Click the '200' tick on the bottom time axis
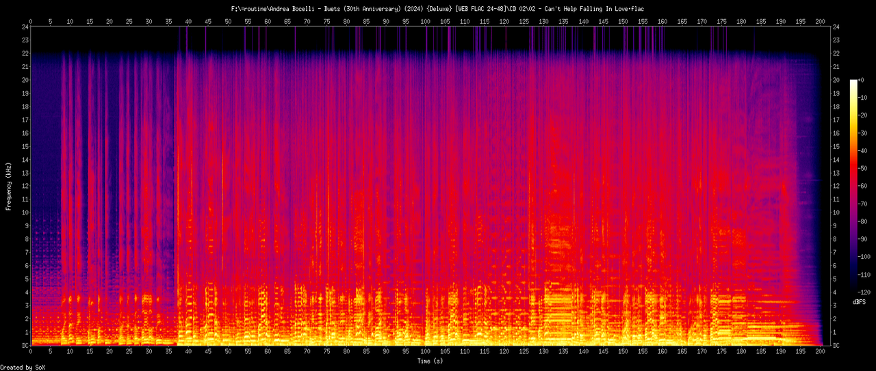This screenshot has width=876, height=371. click(821, 353)
